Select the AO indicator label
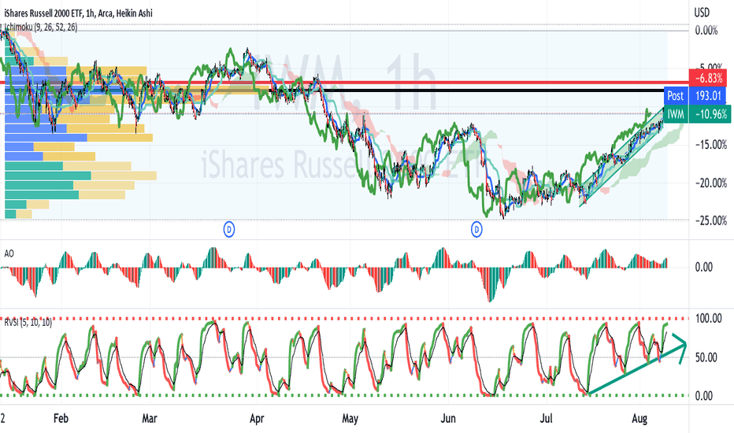 tap(9, 254)
